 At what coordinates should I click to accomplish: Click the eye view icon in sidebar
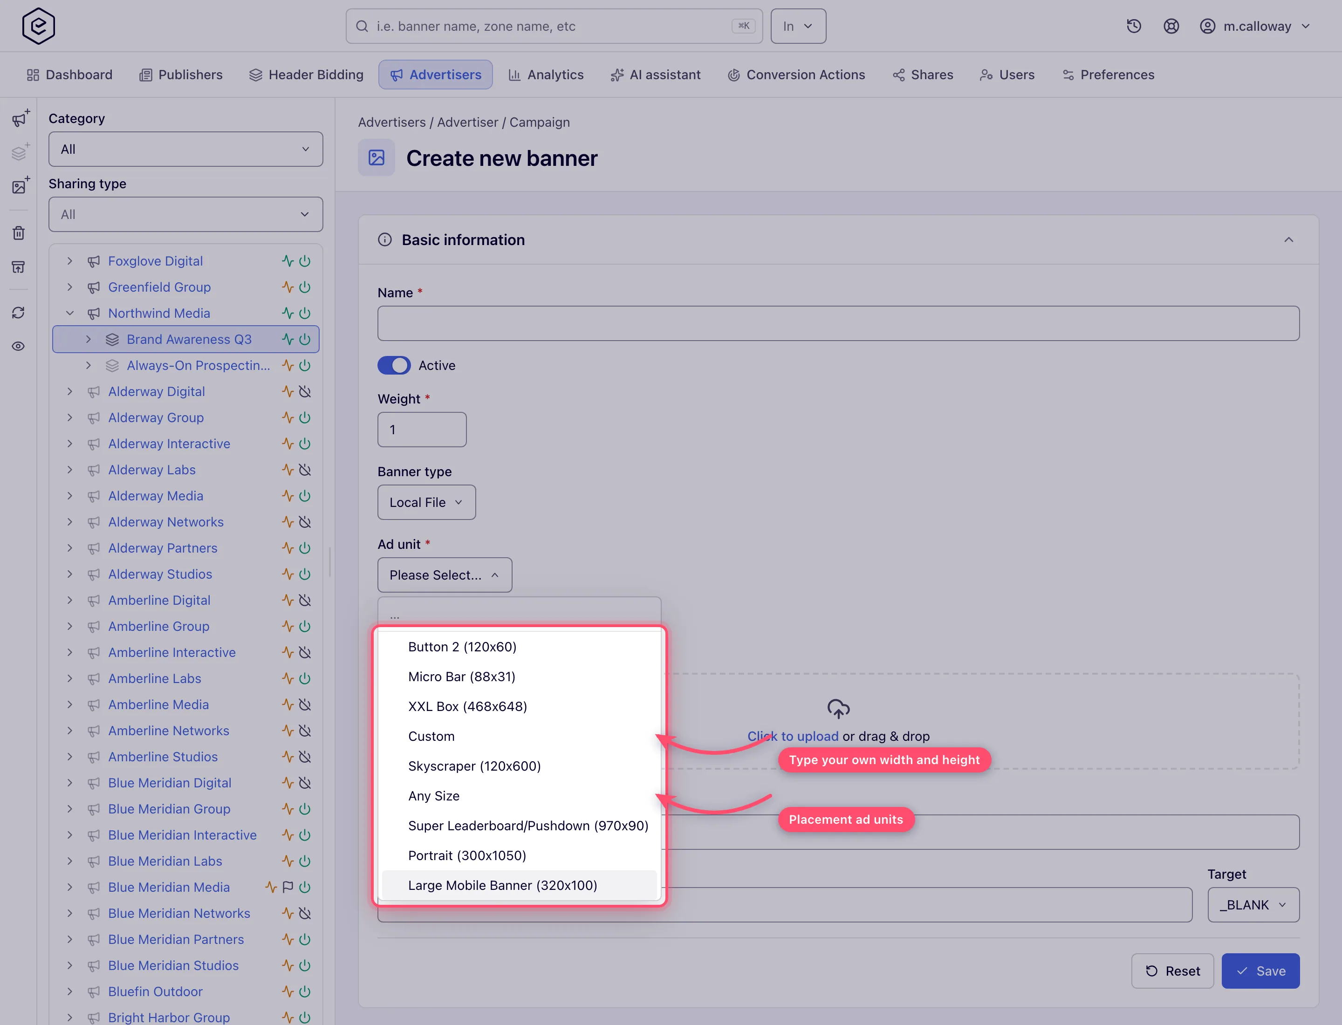click(19, 346)
